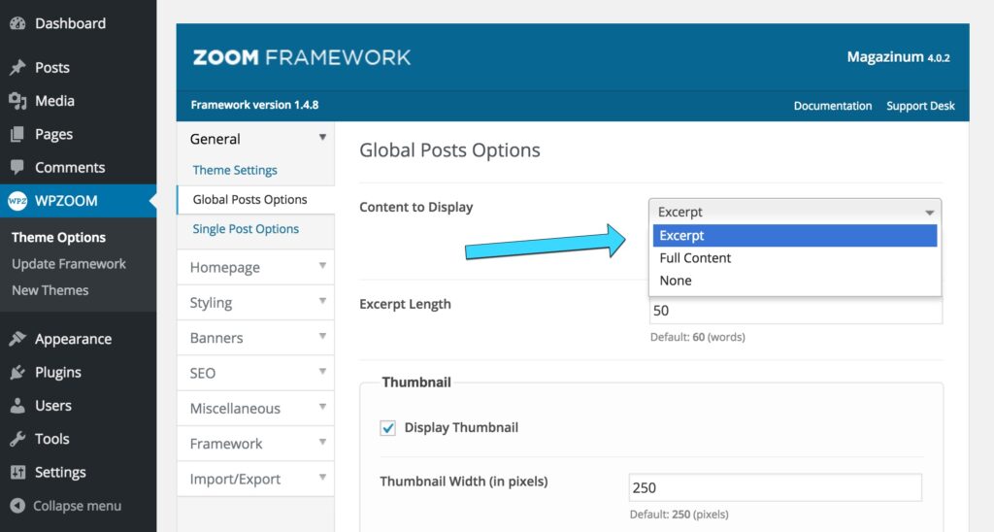Select the WPZOOM logo icon

pos(17,201)
